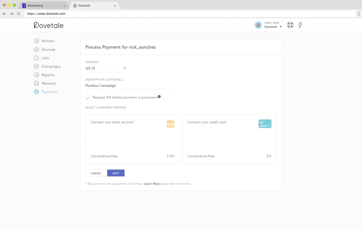
Task: Click the Lists sidebar icon
Action: pyautogui.click(x=37, y=58)
